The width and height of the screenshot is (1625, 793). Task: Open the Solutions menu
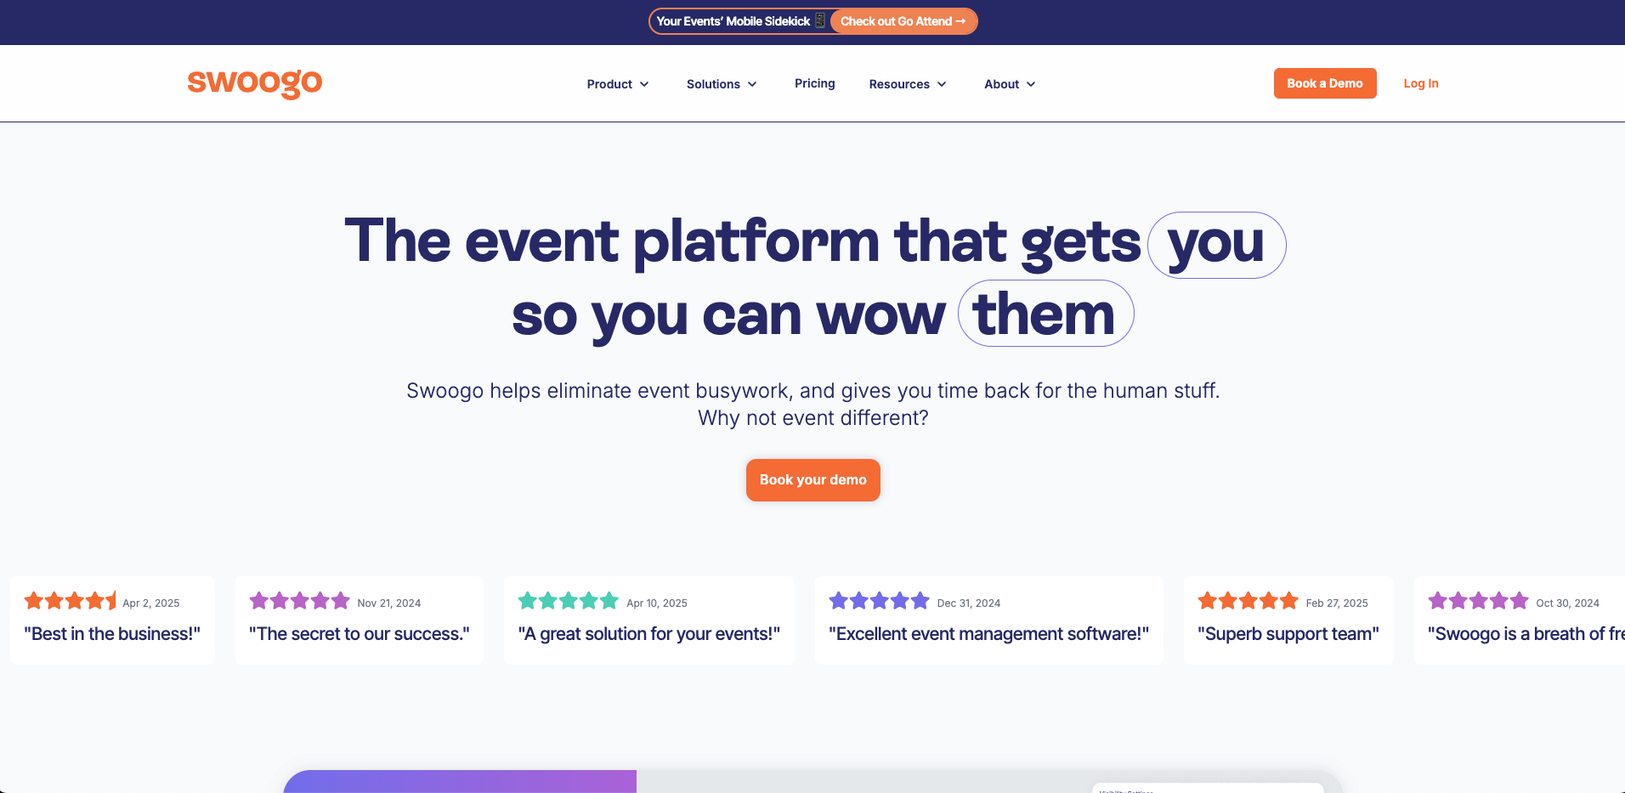click(721, 83)
